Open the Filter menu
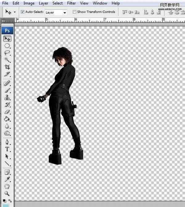Image resolution: width=185 pixels, height=207 pixels. [71, 3]
